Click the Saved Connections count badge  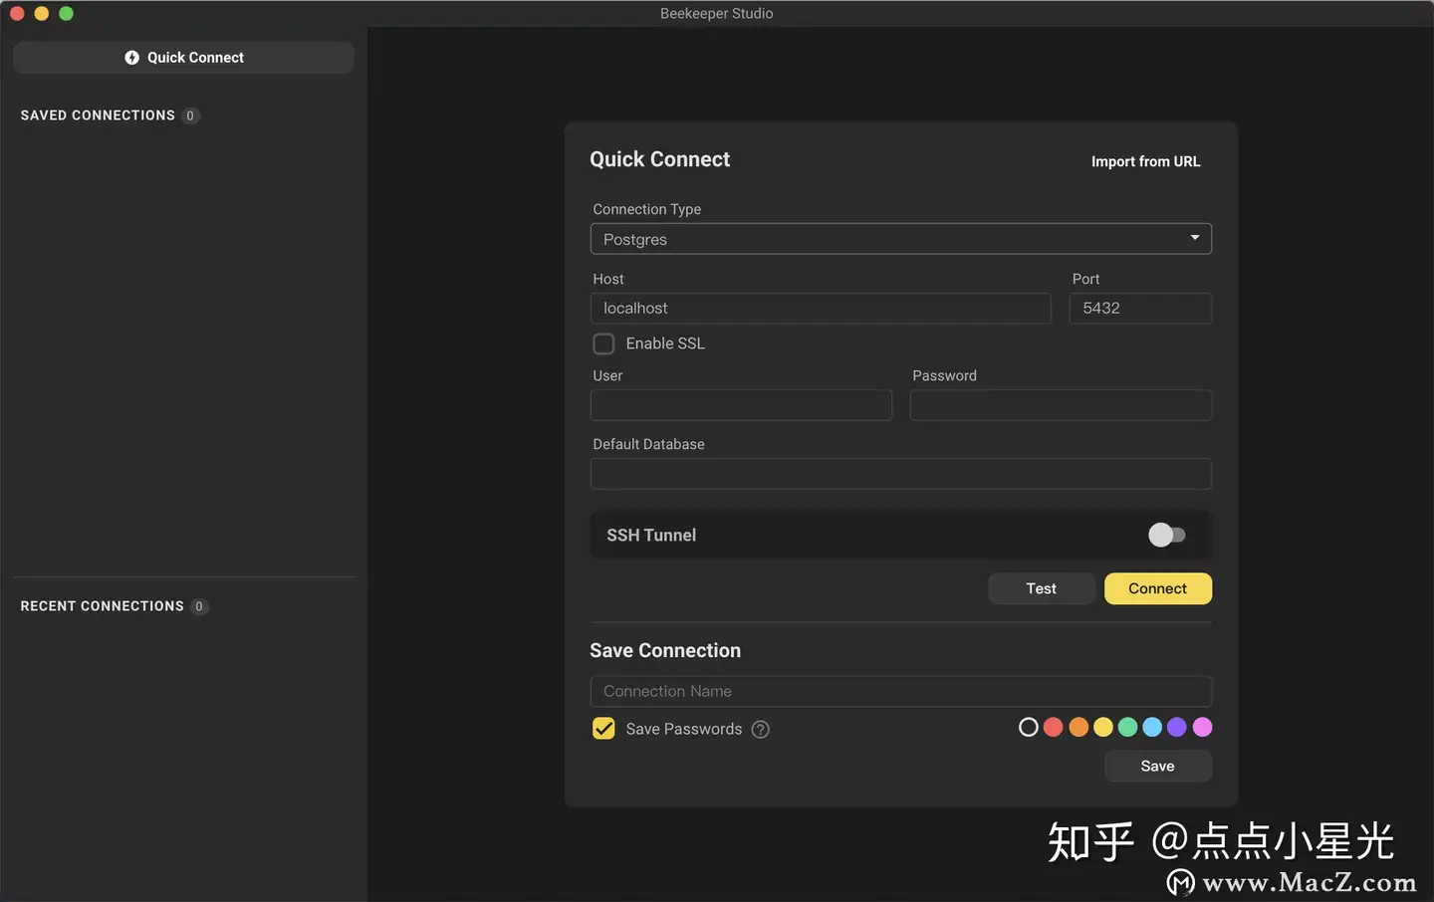click(x=190, y=115)
